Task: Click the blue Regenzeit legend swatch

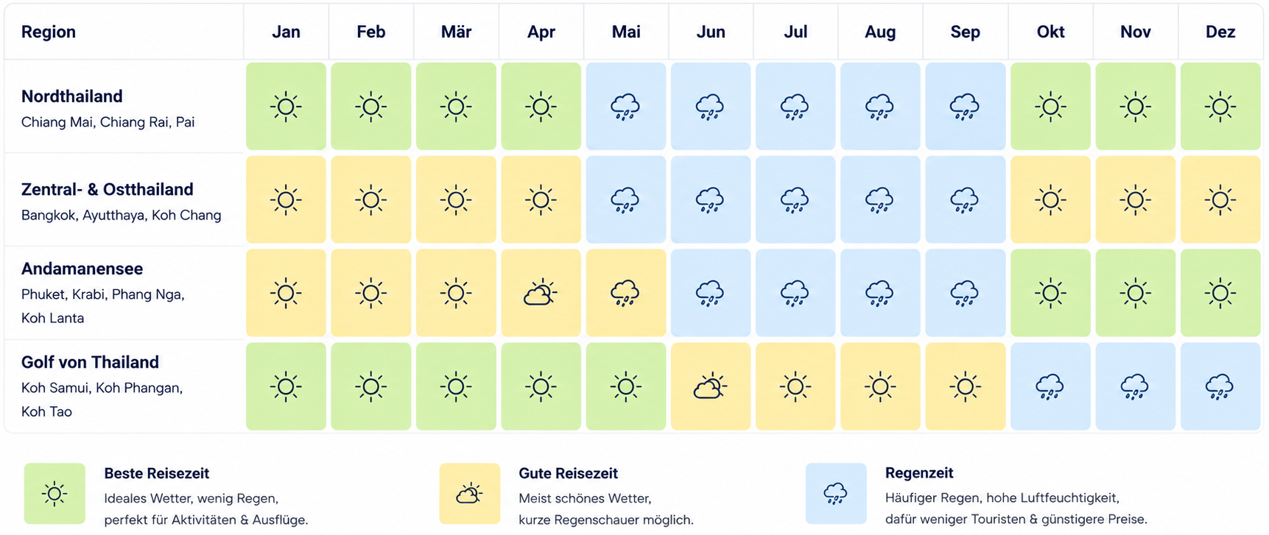Action: point(836,494)
